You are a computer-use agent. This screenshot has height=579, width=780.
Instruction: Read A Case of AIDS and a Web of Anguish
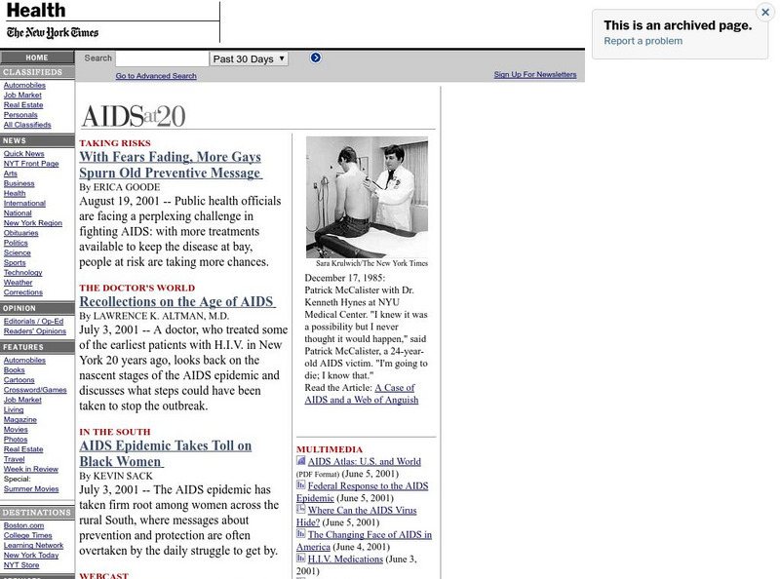point(362,394)
